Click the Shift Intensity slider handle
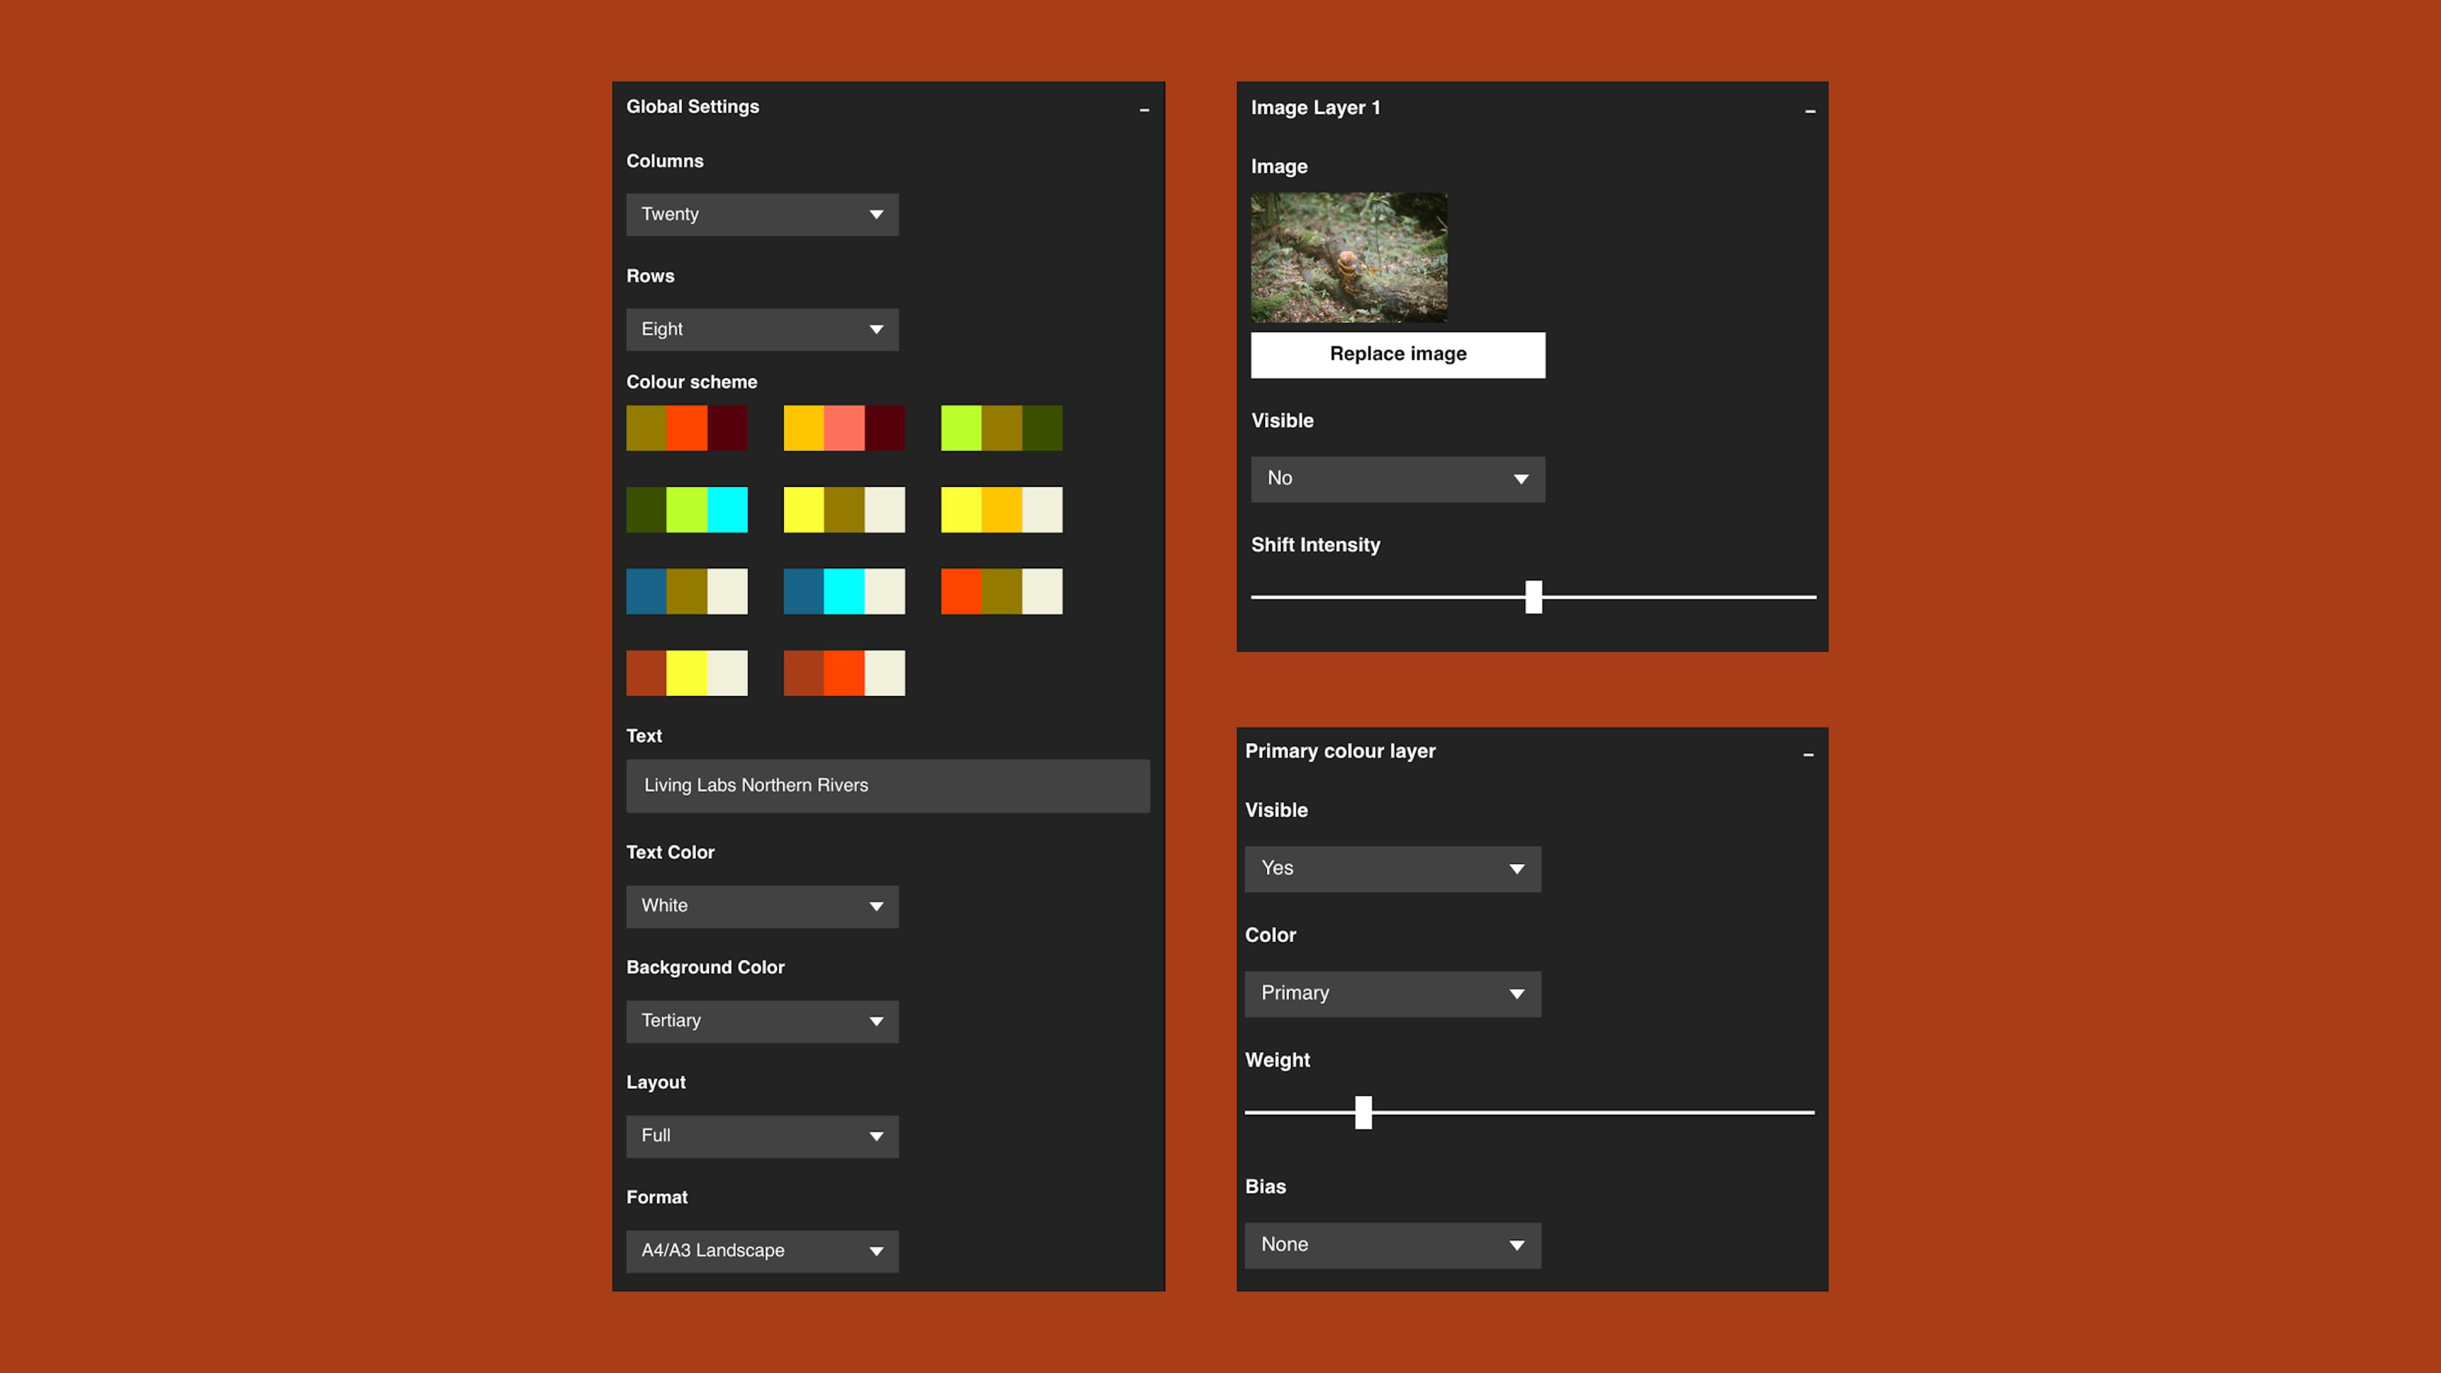 [x=1533, y=597]
